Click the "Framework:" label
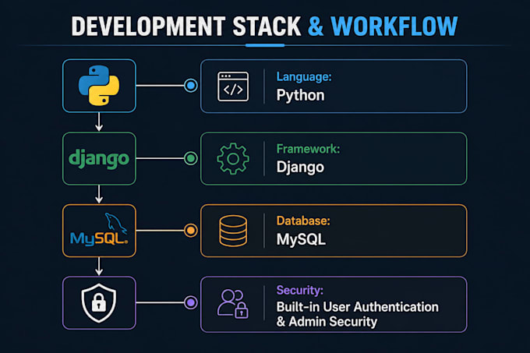 (x=308, y=149)
